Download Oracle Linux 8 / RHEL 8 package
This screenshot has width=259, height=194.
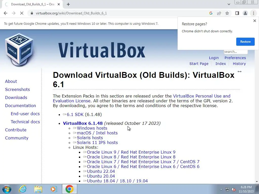(x=131, y=157)
